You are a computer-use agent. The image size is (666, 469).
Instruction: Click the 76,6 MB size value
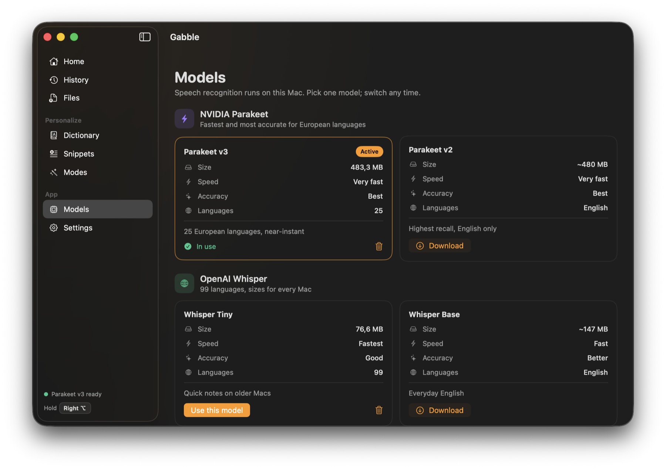369,329
